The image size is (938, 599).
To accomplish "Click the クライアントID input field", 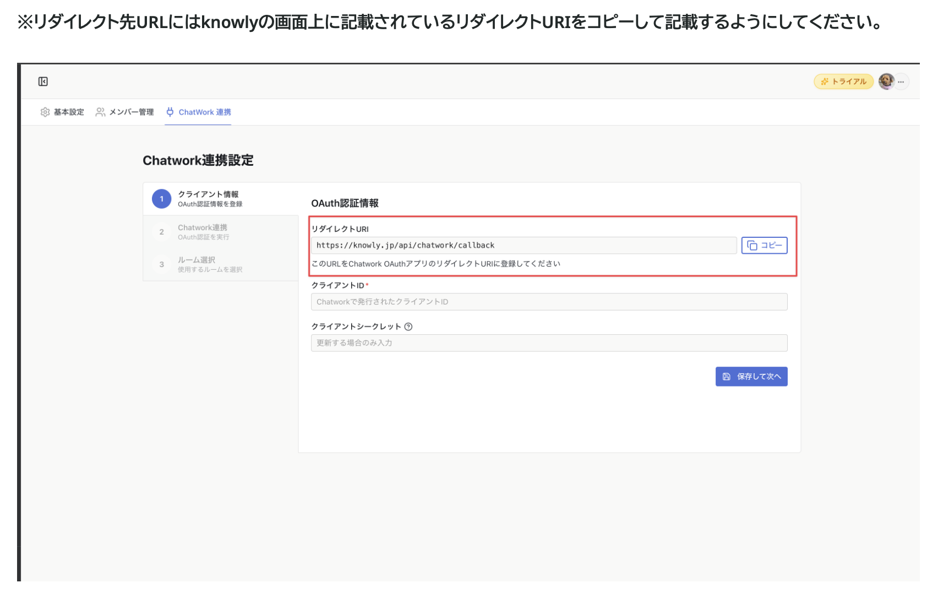I will (x=549, y=302).
